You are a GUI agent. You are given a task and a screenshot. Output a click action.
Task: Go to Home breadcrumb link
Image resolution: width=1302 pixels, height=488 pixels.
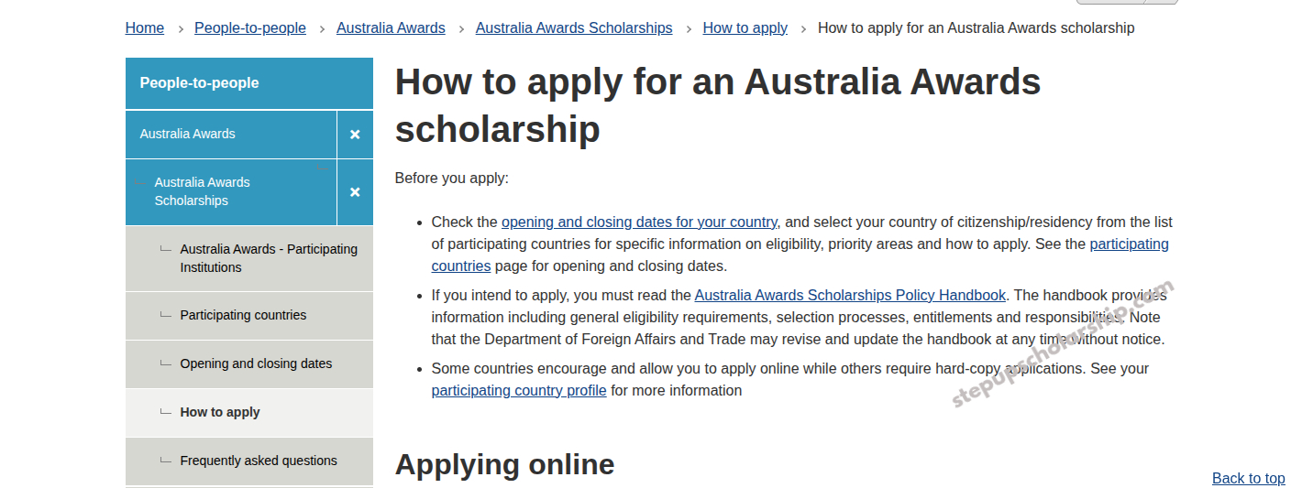click(145, 28)
